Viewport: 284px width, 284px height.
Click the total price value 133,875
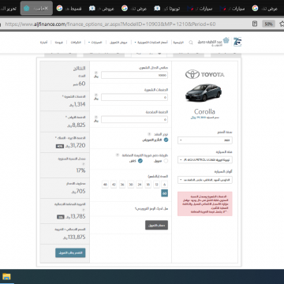coord(77,237)
